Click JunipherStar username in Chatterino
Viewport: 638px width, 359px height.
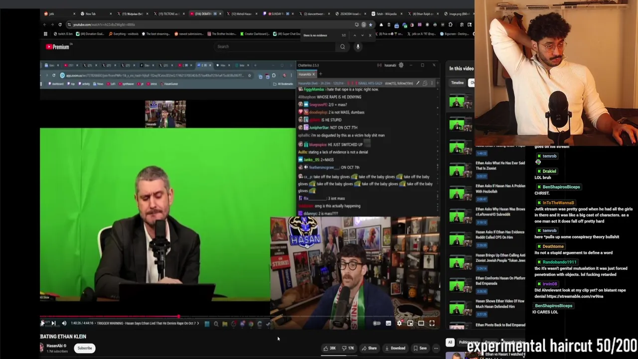319,128
